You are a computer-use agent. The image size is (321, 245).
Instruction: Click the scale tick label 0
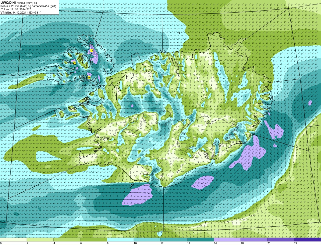(1, 243)
